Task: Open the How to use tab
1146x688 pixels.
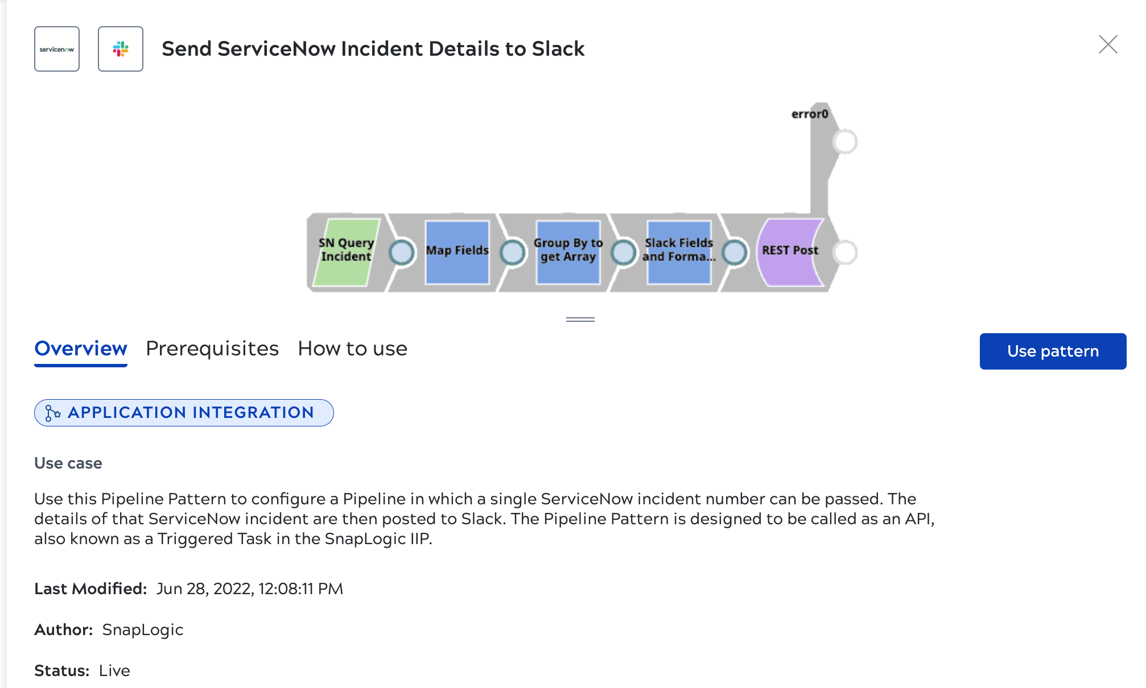Action: point(353,349)
